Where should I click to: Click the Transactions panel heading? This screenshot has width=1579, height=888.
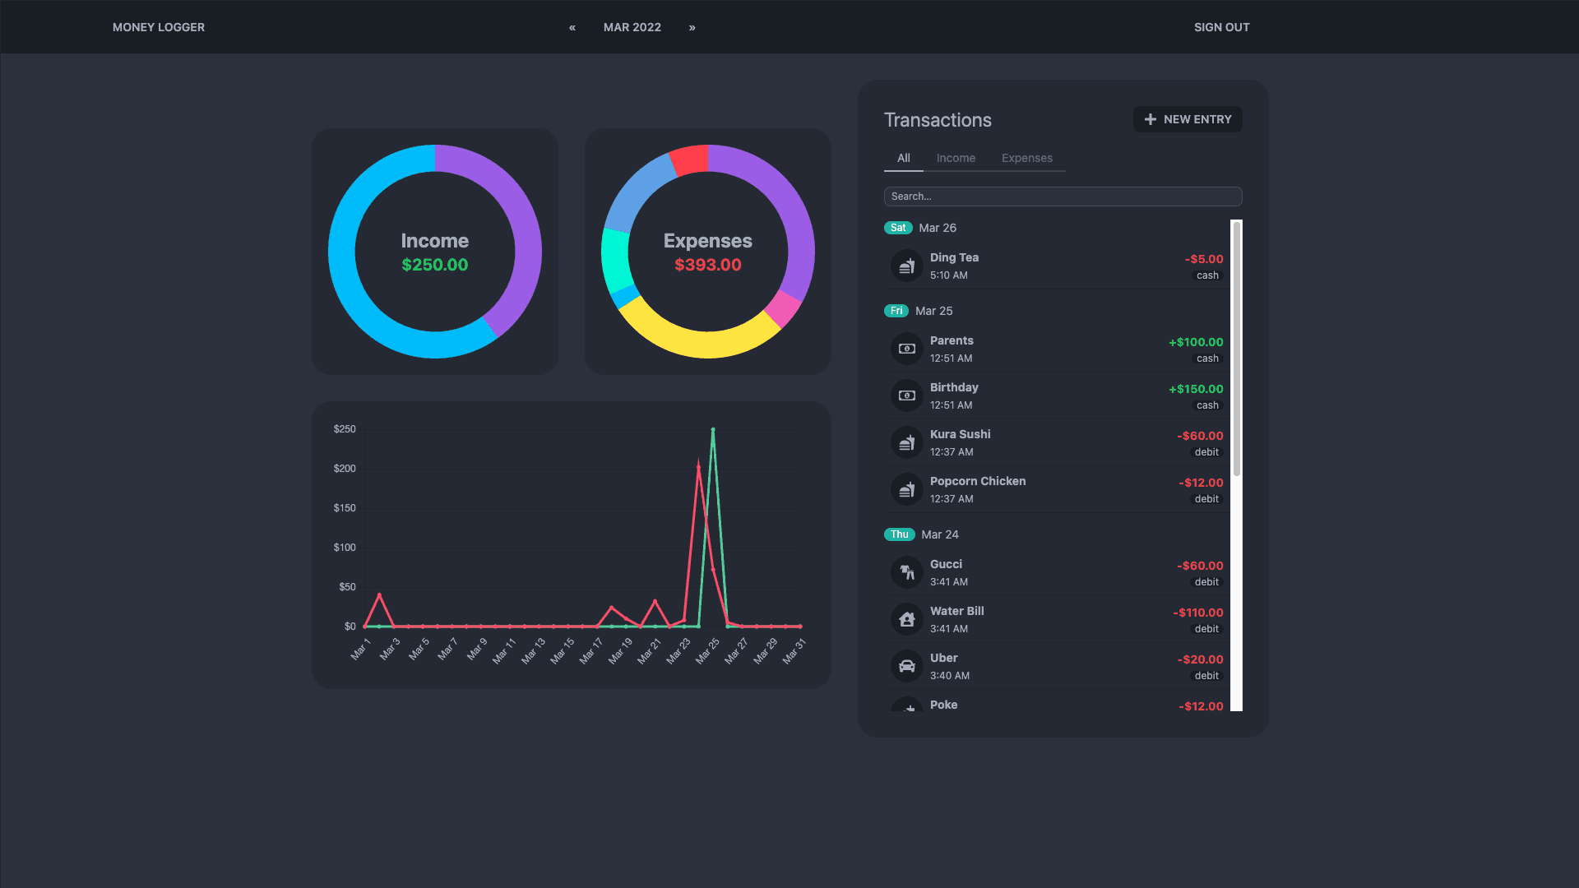click(938, 120)
